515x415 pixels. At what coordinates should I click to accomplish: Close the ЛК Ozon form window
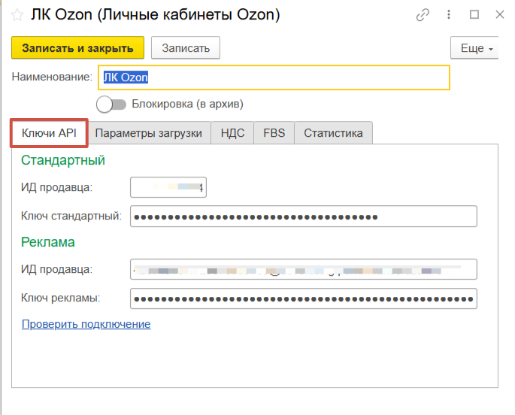[500, 14]
